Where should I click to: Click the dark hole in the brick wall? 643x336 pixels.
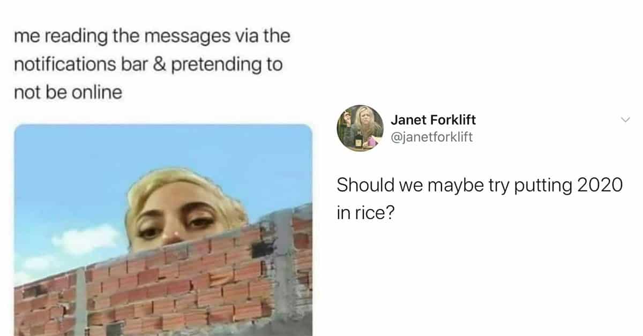tap(262, 248)
